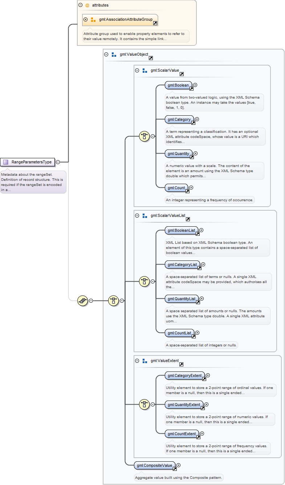Collapse the RangeParametersType node
Screen dimensions: 285x485
click(58, 162)
